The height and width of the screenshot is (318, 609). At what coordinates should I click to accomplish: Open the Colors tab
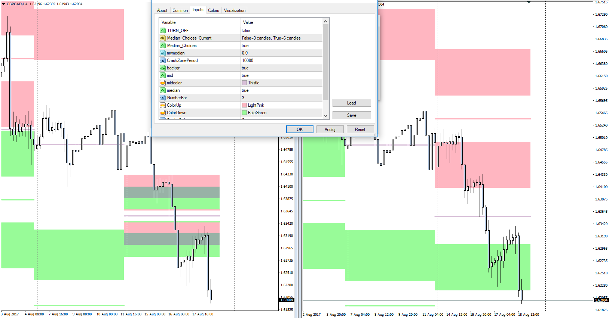tap(214, 10)
